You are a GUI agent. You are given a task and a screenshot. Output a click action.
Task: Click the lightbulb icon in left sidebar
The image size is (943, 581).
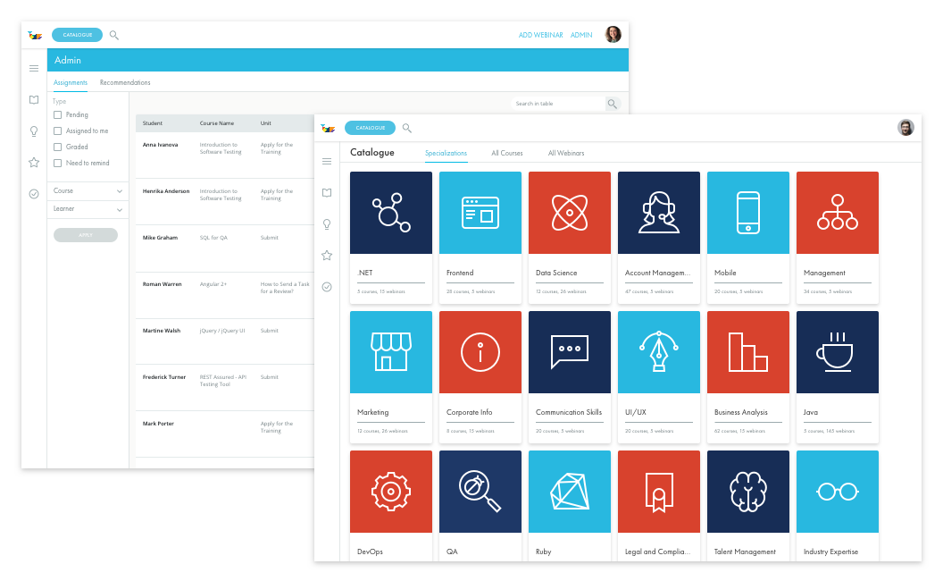[34, 131]
